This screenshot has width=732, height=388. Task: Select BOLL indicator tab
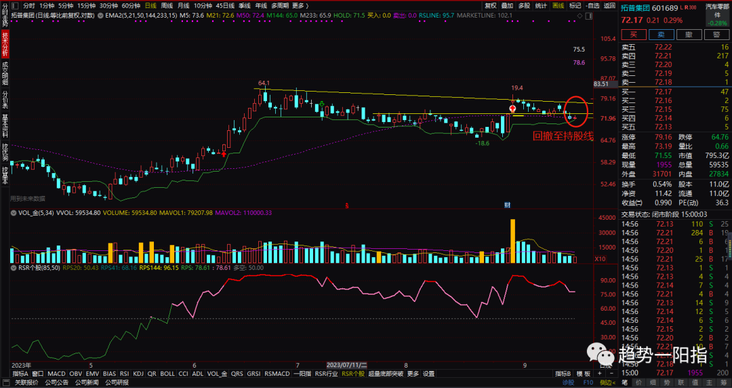tap(167, 374)
